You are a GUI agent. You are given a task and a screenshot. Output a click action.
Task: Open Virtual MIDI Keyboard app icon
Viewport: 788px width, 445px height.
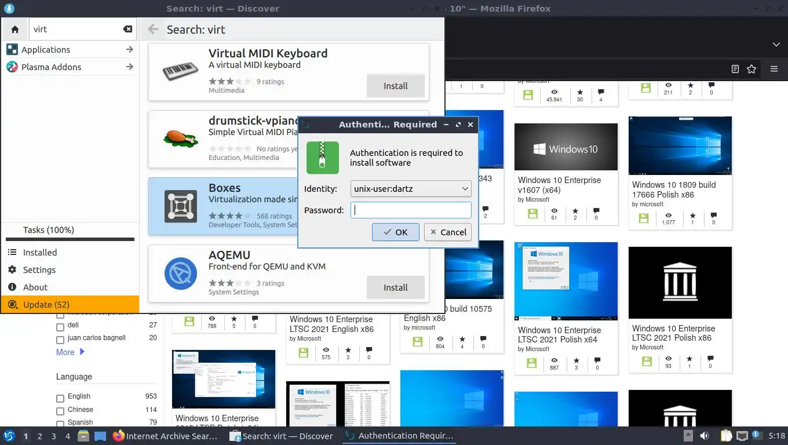[182, 71]
